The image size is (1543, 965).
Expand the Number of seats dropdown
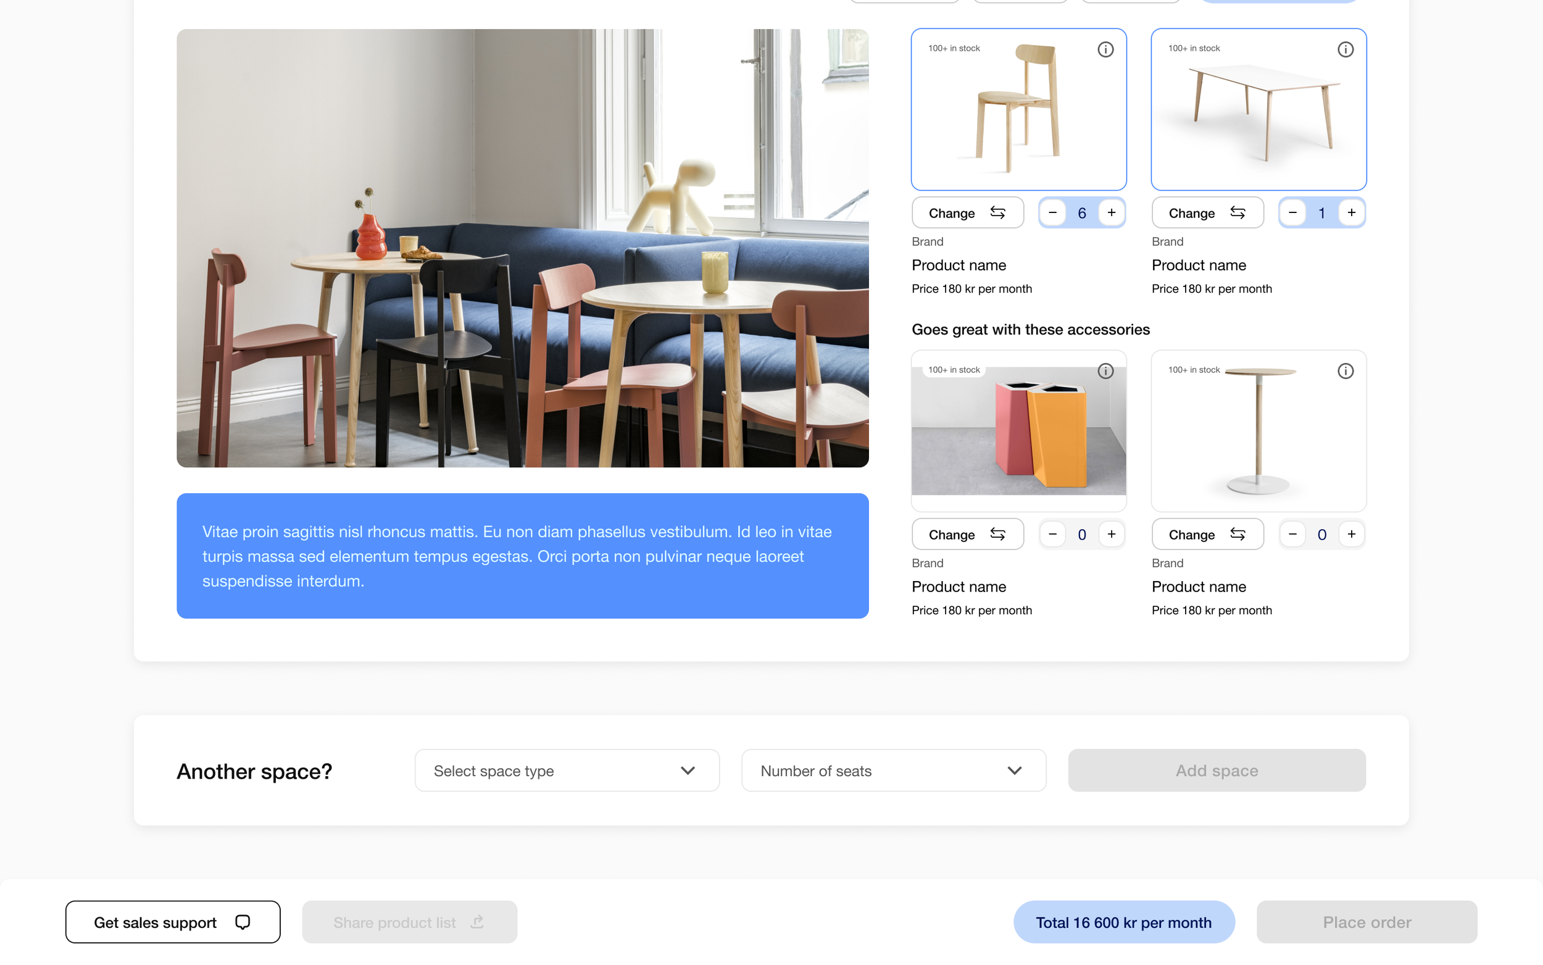pos(893,771)
